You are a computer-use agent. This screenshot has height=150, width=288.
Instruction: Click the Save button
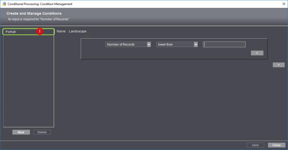point(255,145)
